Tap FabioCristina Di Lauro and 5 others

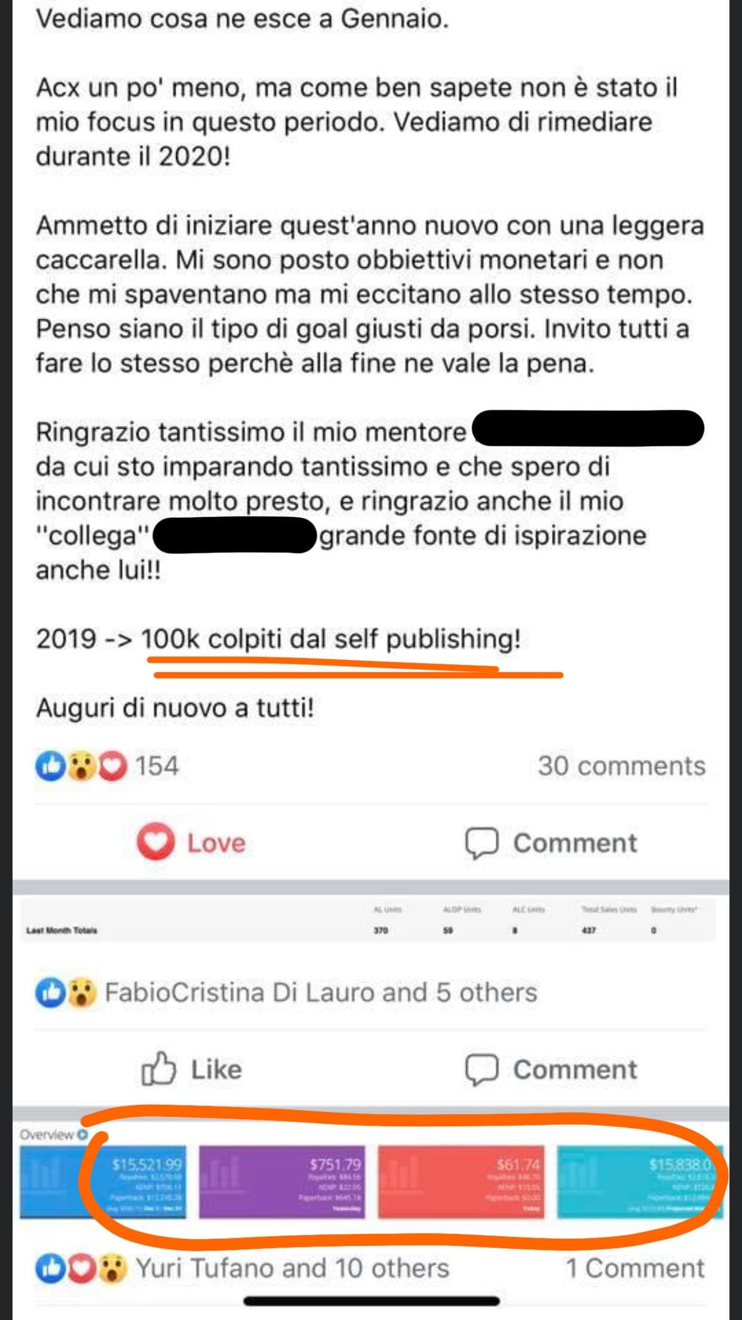[x=321, y=992]
